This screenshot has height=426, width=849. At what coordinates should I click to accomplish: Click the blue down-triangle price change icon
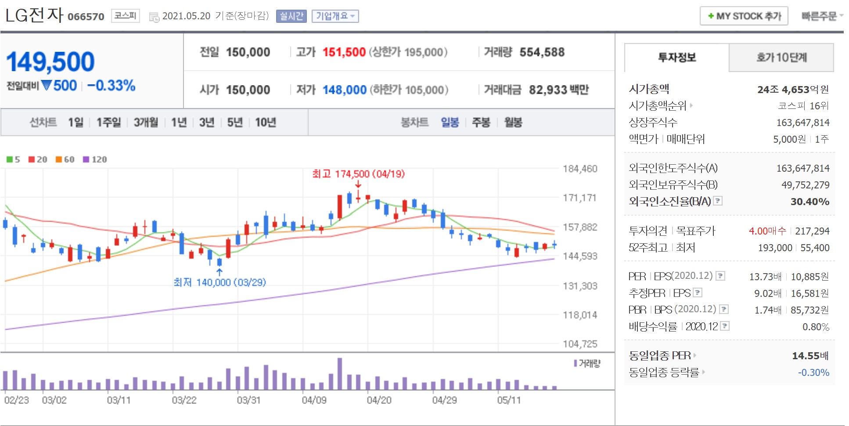click(x=46, y=85)
